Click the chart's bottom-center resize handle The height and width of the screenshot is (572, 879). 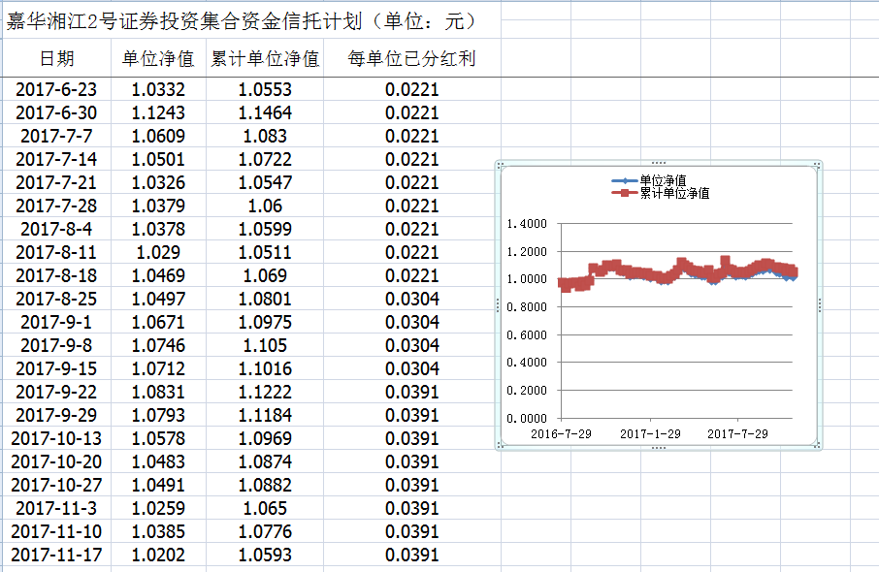[660, 447]
